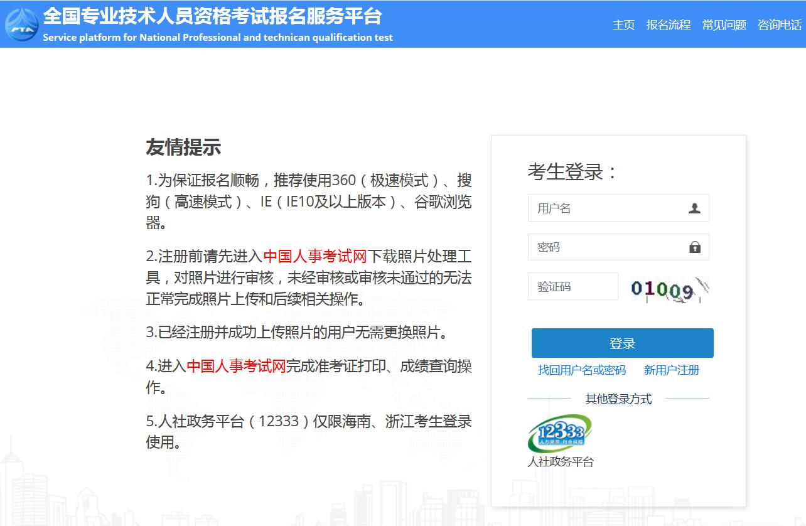806x526 pixels.
Task: Go to the 主页 nav item
Action: point(623,25)
